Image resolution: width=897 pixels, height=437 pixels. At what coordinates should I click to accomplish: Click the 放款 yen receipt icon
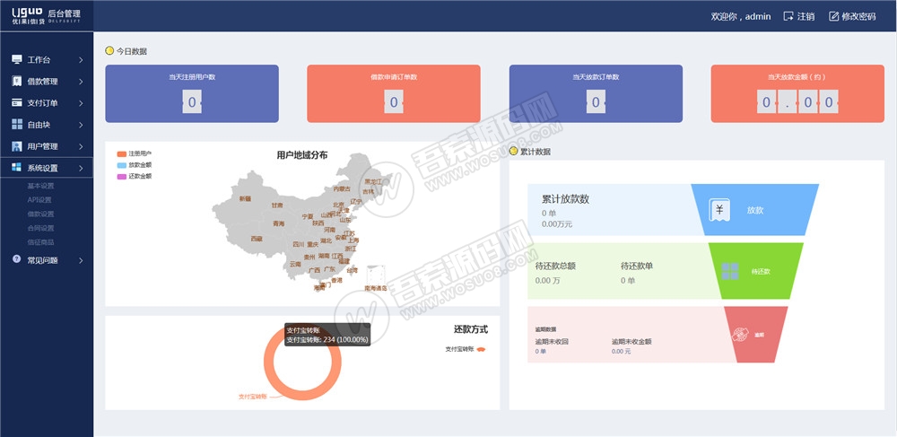[x=718, y=209]
